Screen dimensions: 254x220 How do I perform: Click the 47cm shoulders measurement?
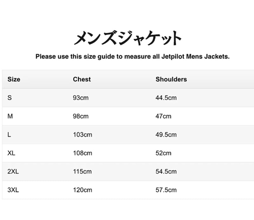163,116
